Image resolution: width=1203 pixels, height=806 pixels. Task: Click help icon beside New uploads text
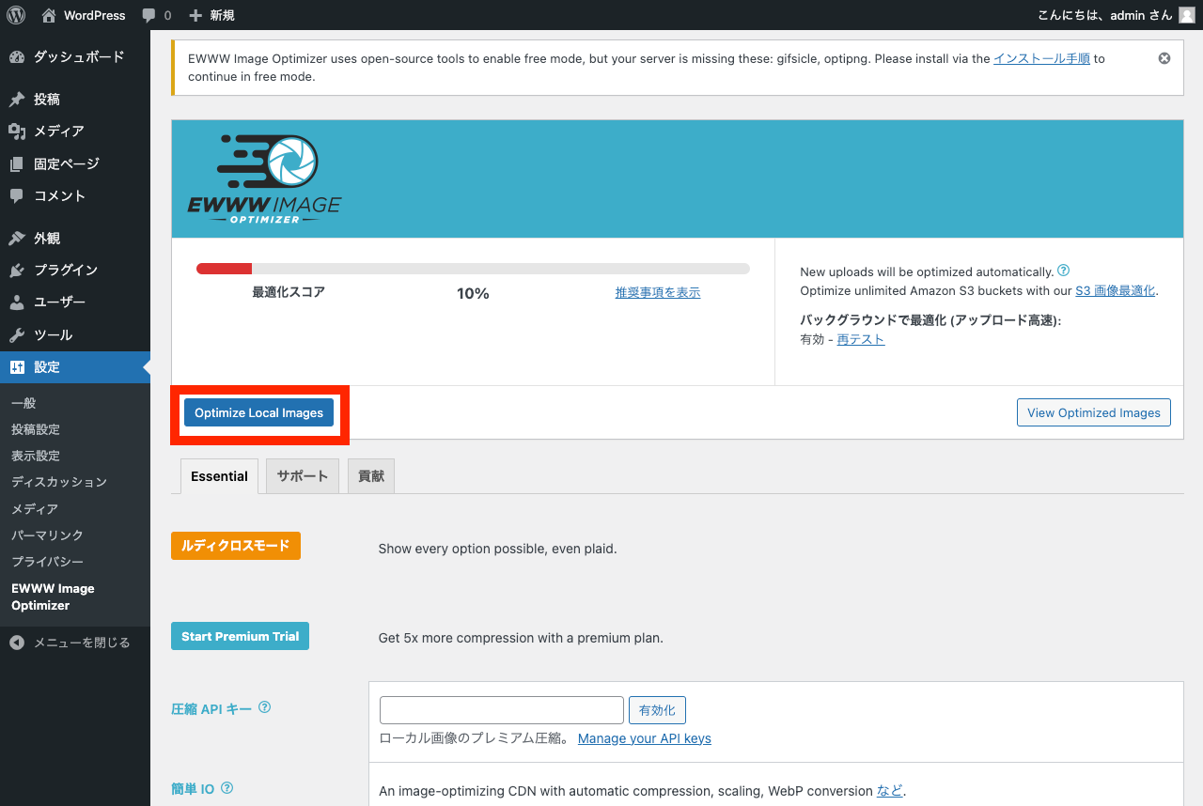click(x=1064, y=271)
